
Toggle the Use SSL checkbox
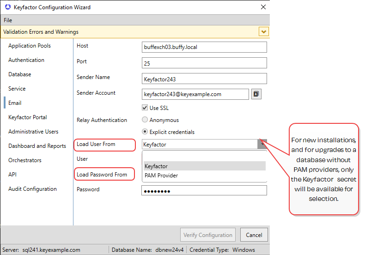click(145, 108)
